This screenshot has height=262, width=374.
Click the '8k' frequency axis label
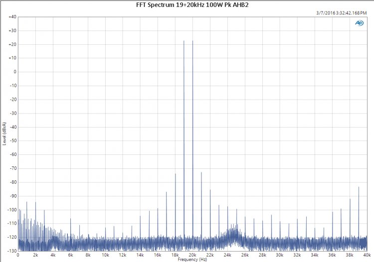(88, 255)
